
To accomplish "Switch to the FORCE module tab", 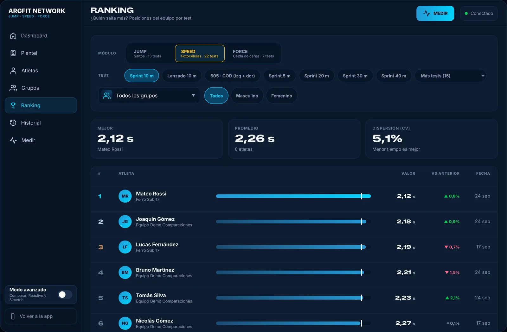I will 253,53.
